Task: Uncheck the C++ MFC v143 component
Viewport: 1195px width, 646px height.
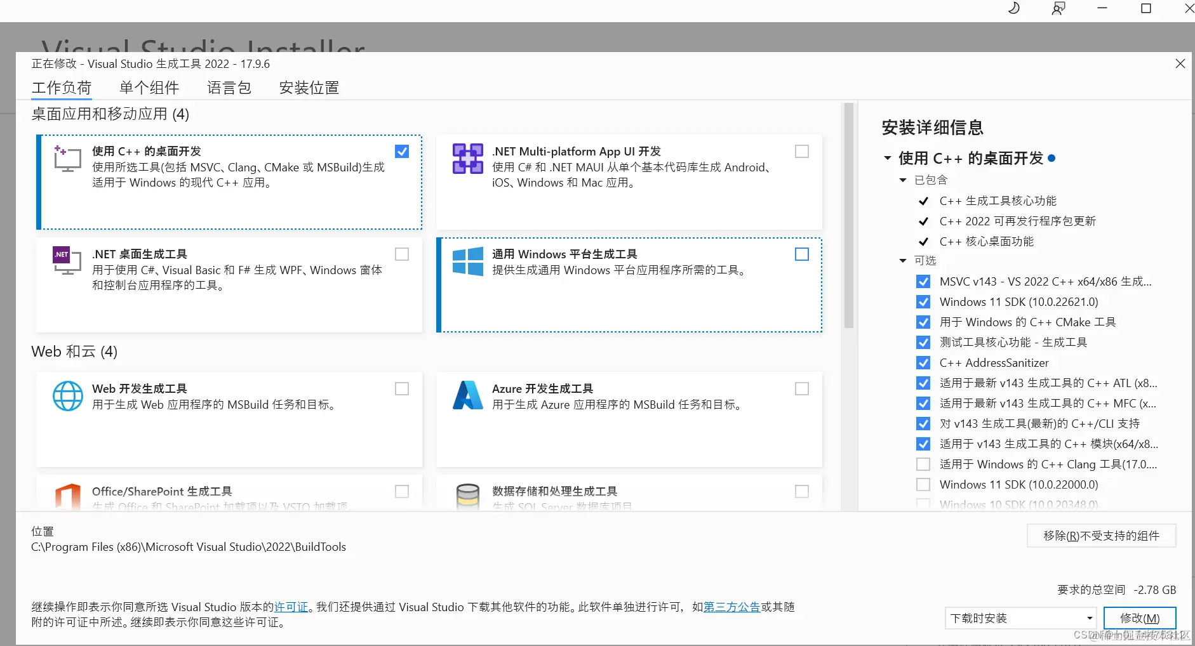Action: pyautogui.click(x=923, y=404)
